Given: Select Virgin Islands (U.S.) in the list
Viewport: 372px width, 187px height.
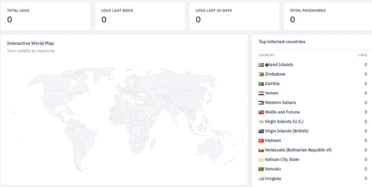Looking at the screenshot, I should (x=284, y=122).
